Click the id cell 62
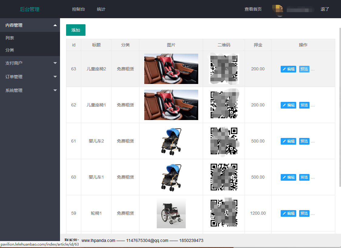This screenshot has height=248, width=341. pos(74,105)
